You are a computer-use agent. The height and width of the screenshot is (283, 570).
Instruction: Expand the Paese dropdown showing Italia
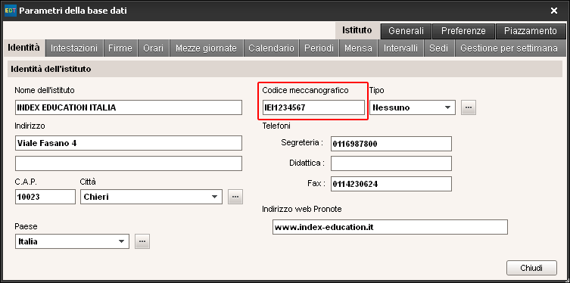coord(72,241)
